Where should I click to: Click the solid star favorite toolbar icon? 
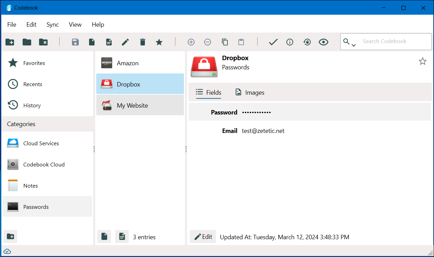coord(159,42)
